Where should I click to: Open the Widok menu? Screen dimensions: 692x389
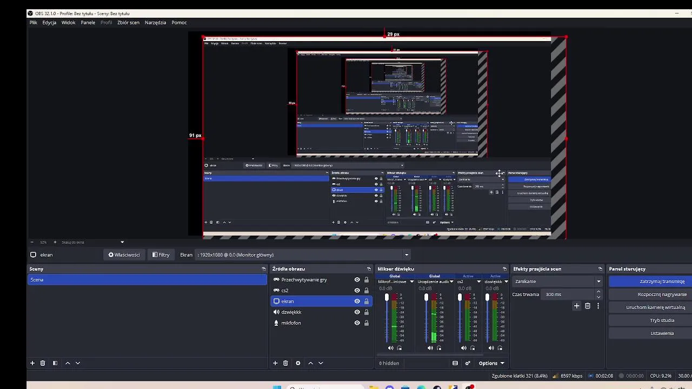68,23
